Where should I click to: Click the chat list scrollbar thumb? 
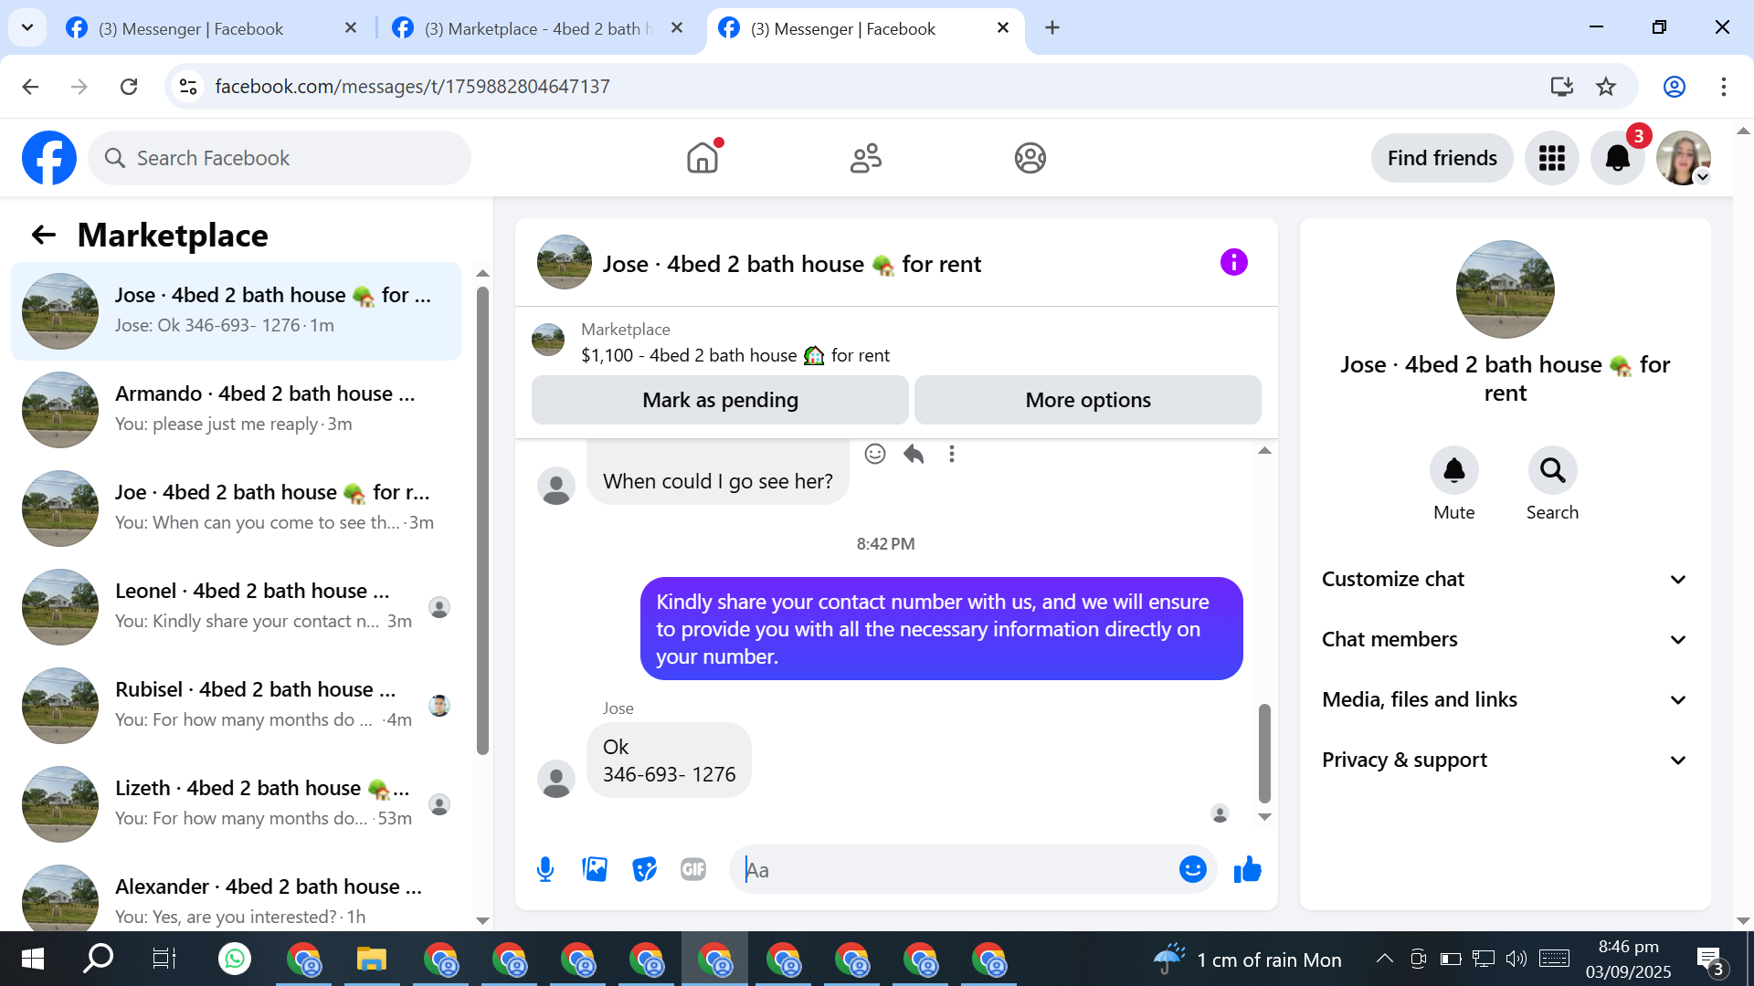[482, 520]
